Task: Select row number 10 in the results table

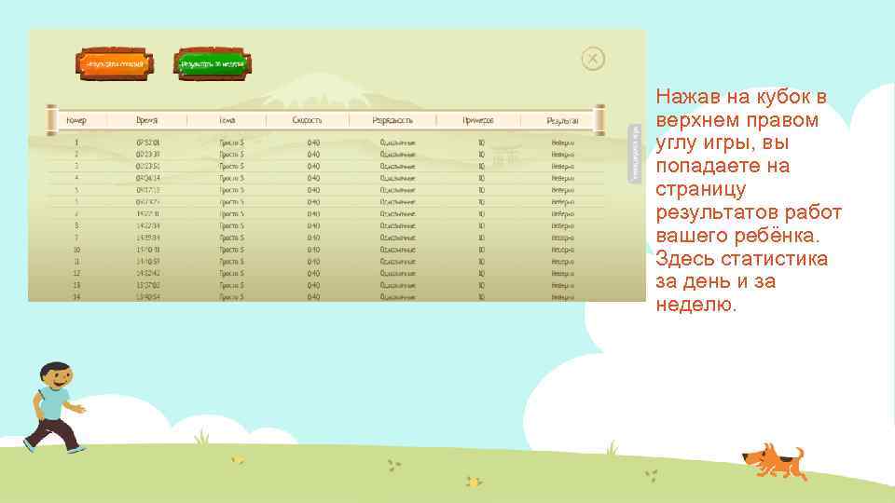Action: point(325,250)
